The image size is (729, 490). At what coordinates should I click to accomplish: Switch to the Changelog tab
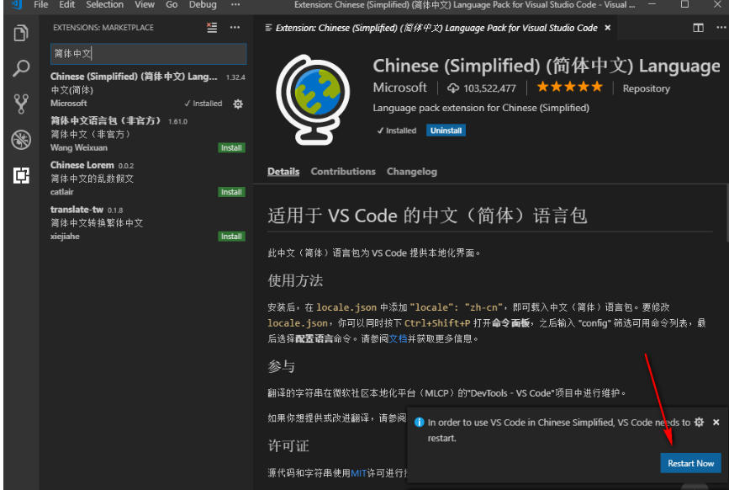(x=411, y=171)
